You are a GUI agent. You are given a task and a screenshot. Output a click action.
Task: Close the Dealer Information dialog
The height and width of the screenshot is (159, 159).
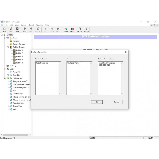126,52
